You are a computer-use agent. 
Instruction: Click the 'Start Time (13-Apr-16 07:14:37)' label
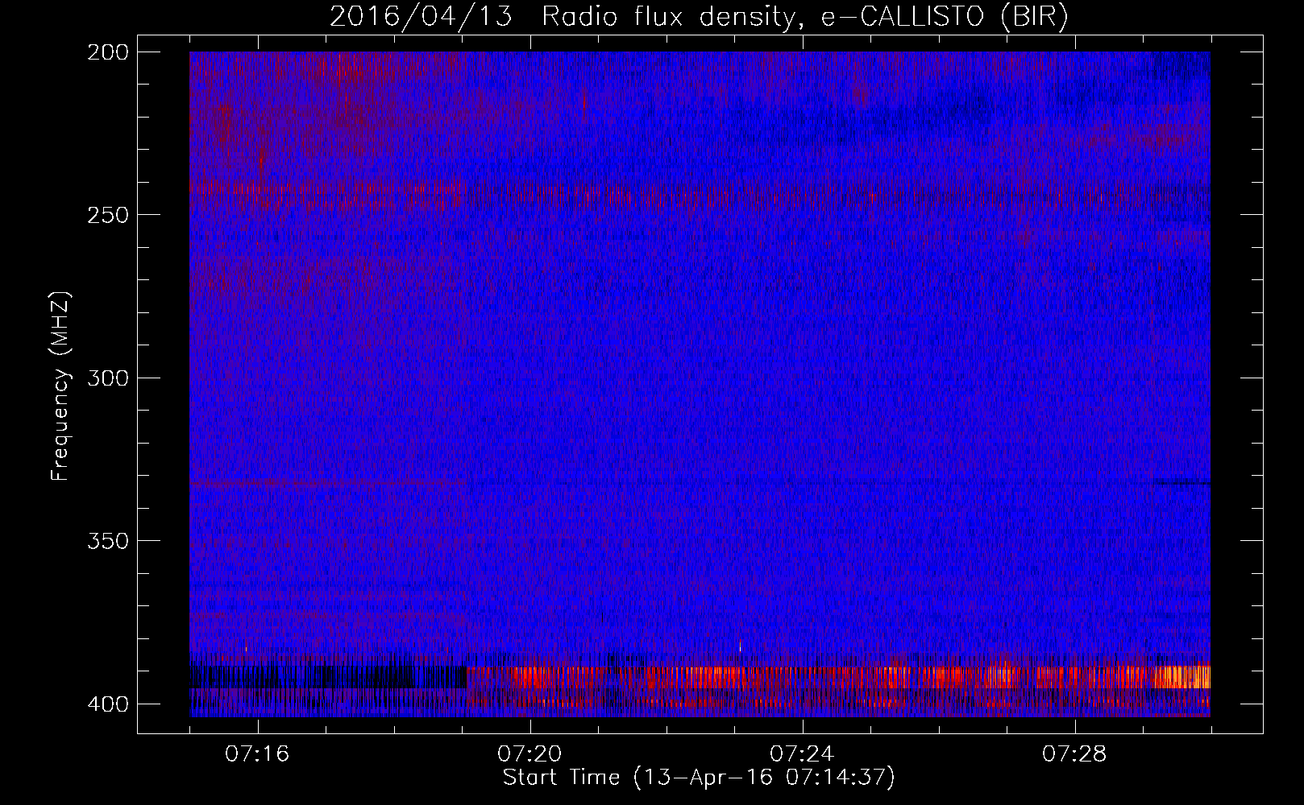(x=699, y=778)
